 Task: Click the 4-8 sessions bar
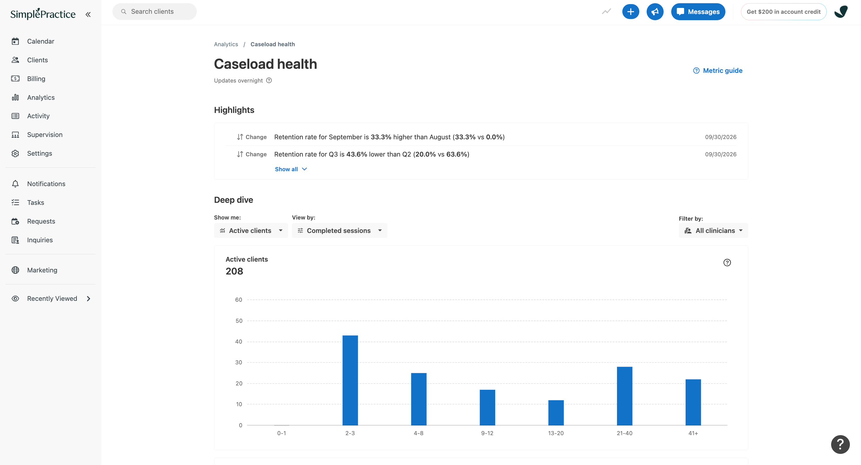click(x=418, y=399)
